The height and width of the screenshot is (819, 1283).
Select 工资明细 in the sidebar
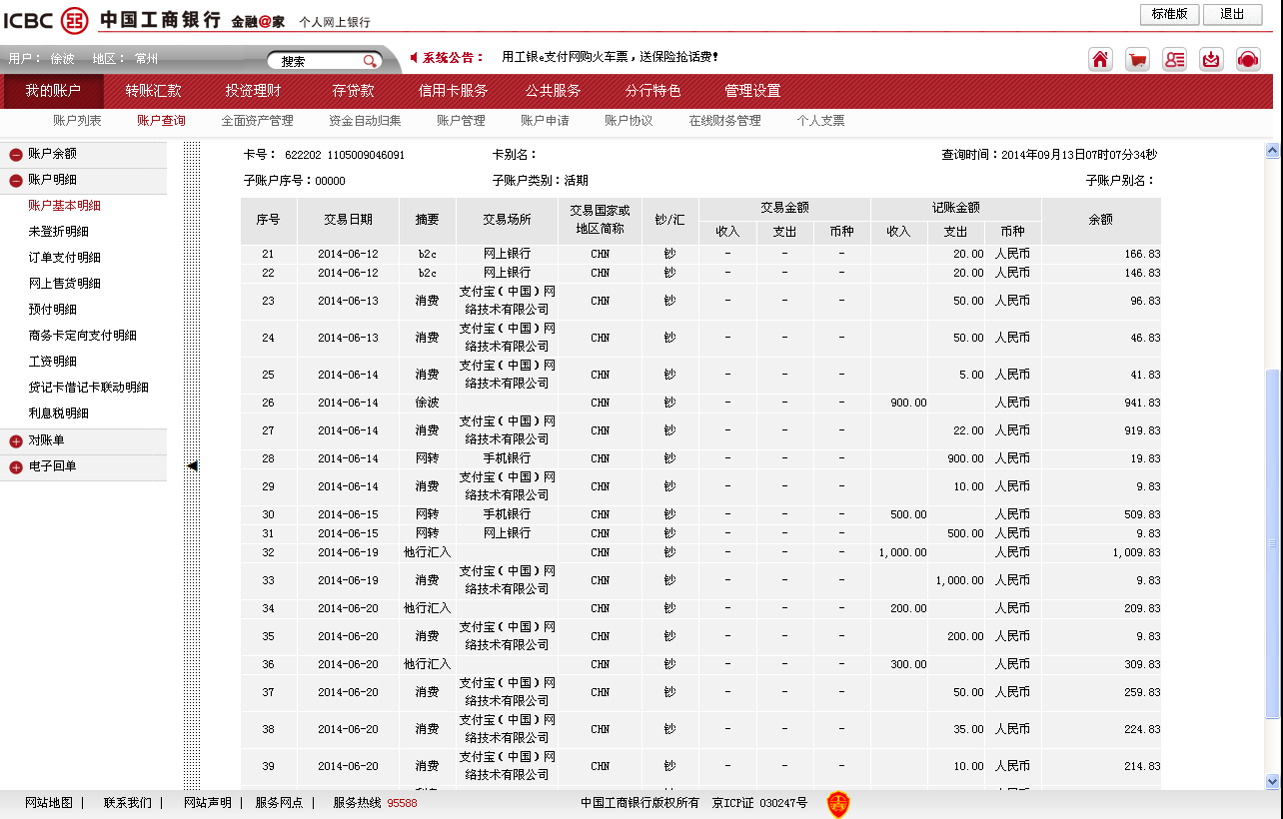[52, 362]
